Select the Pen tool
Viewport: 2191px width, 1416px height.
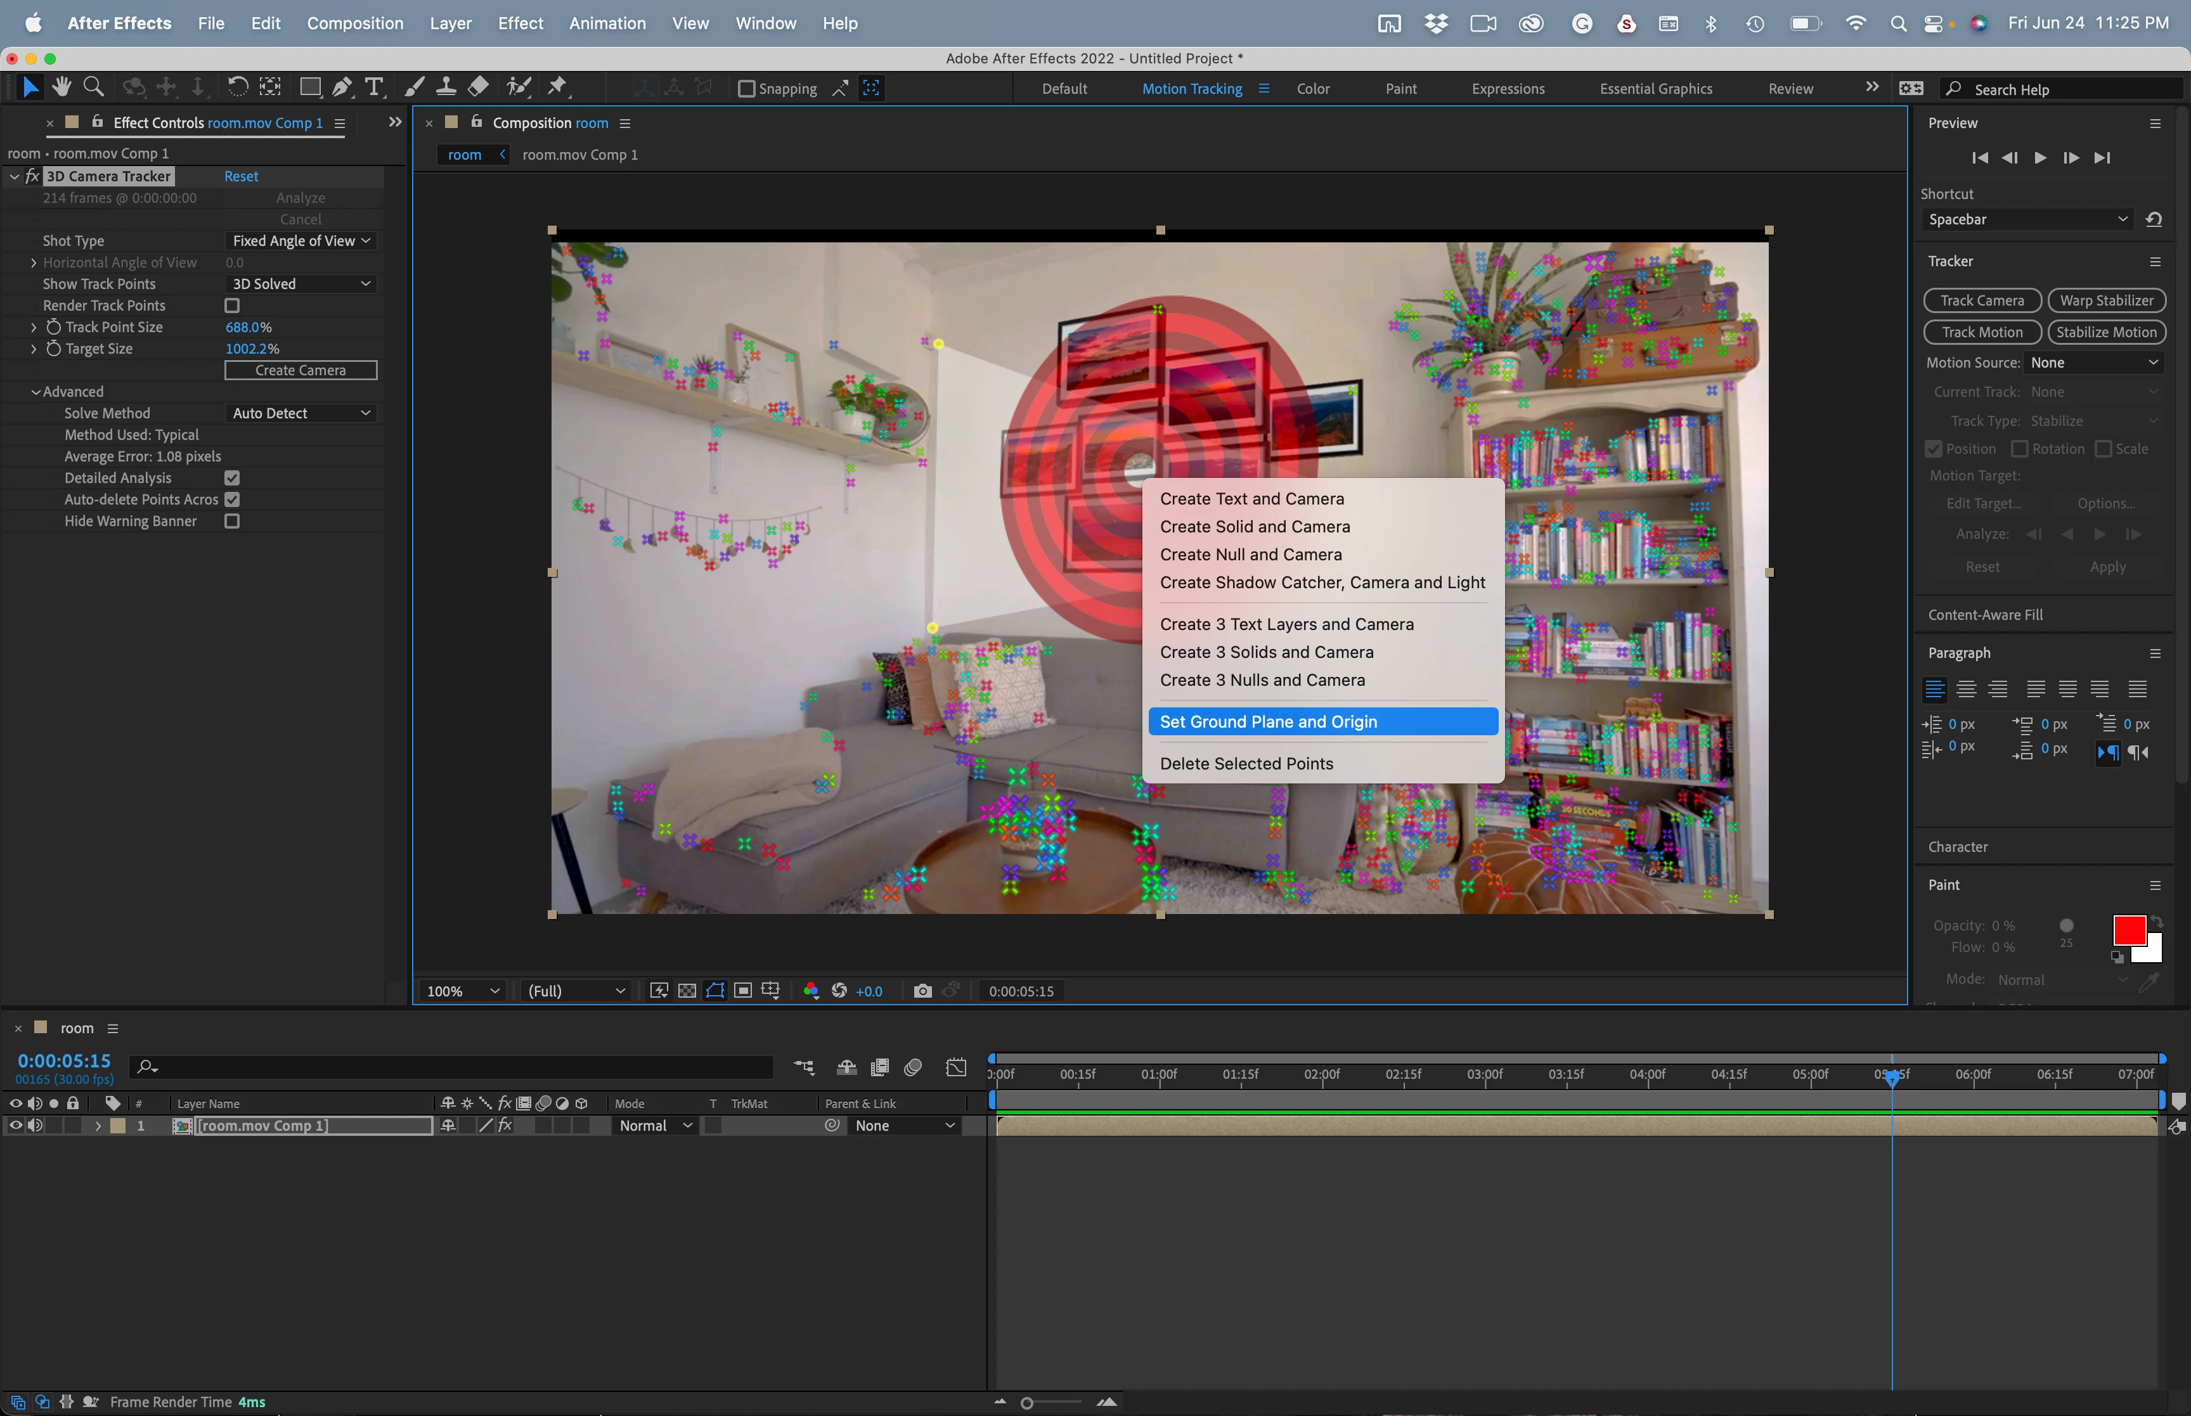click(x=342, y=87)
